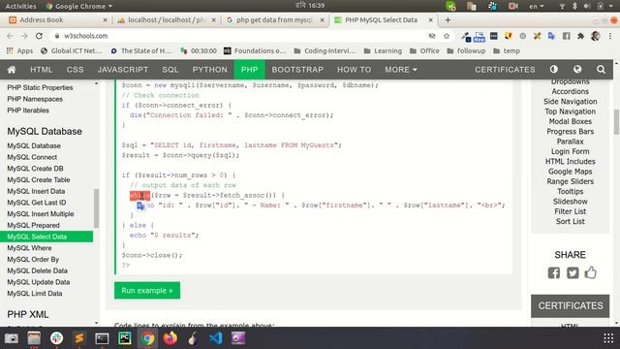Image resolution: width=620 pixels, height=349 pixels.
Task: Open Terminal from the dock
Action: [102, 338]
